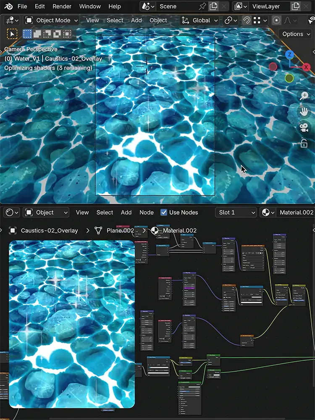Screen dimensions: 315x420
Task: Open the node editor type dropdown
Action: pyautogui.click(x=12, y=213)
